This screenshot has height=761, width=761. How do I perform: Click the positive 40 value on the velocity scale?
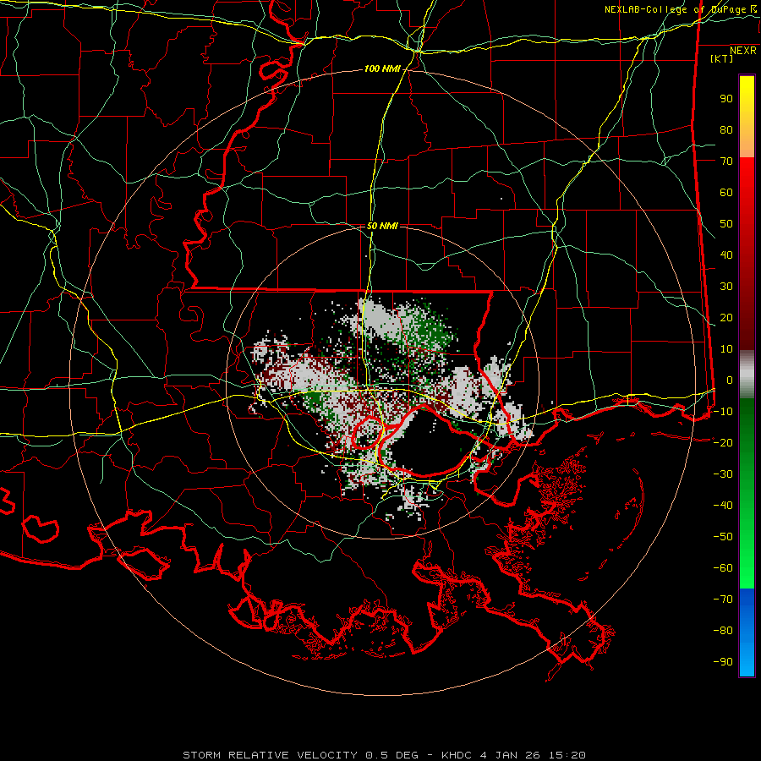(x=726, y=255)
